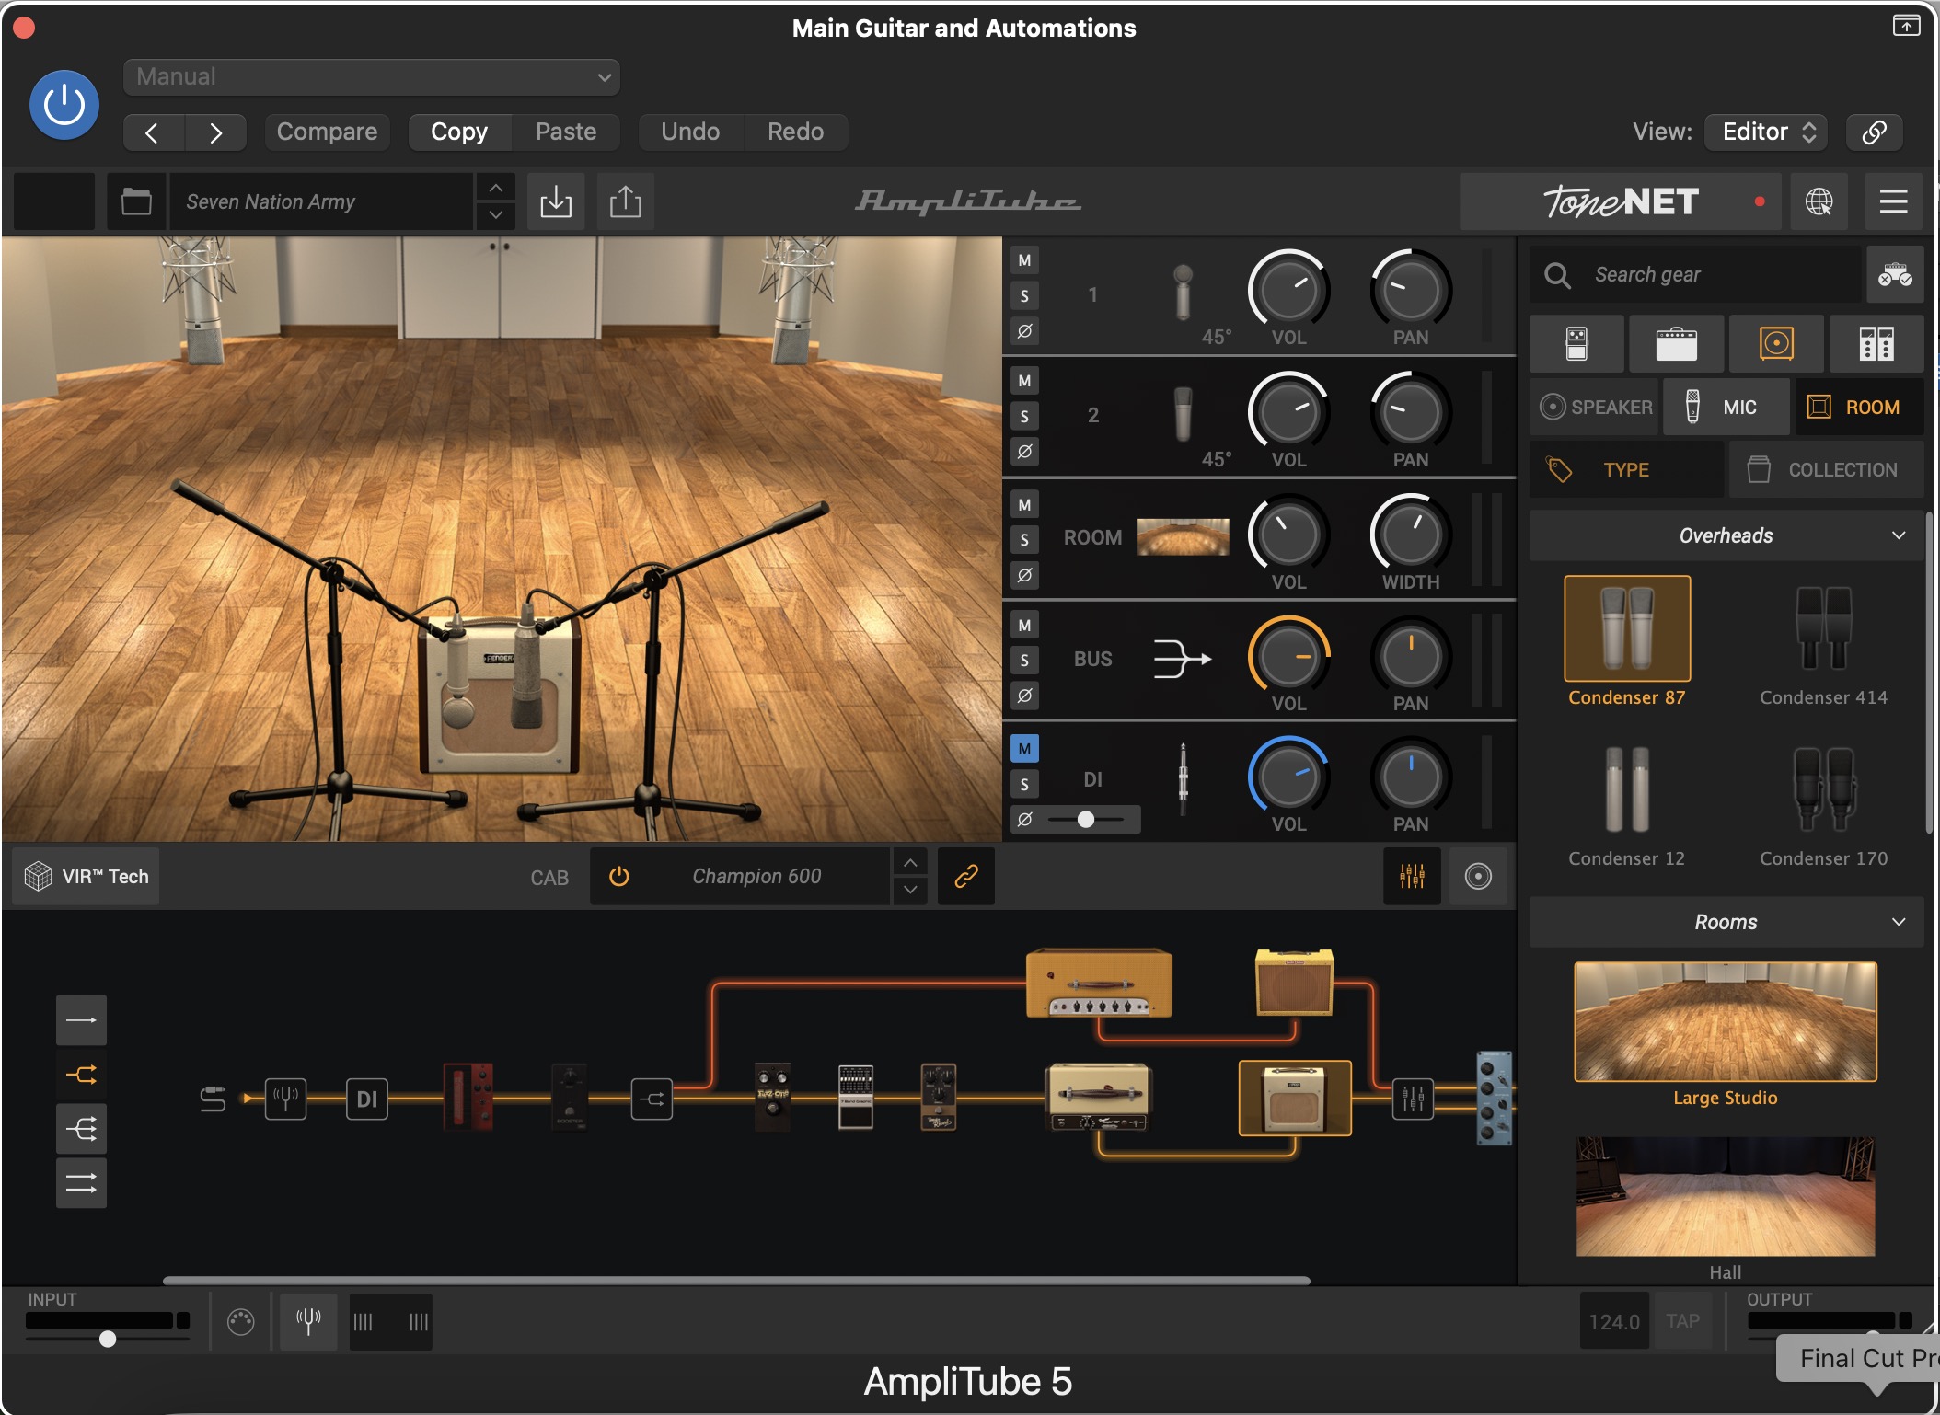Image resolution: width=1940 pixels, height=1415 pixels.
Task: Select the rack effects category icon
Action: point(1876,343)
